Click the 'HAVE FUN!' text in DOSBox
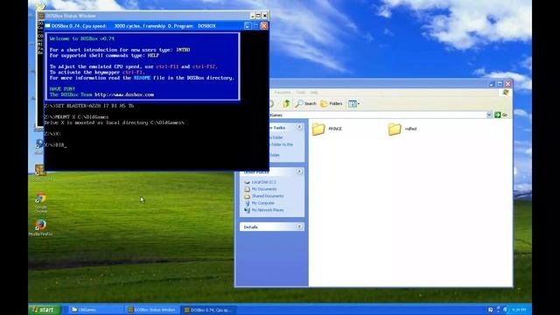The height and width of the screenshot is (315, 560). pos(62,89)
